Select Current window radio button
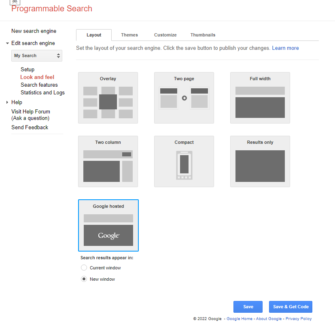Image resolution: width=335 pixels, height=335 pixels. coord(84,268)
